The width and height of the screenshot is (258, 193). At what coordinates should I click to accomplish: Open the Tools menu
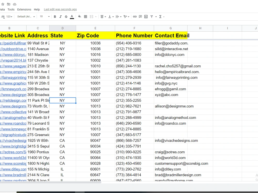coord(11,10)
